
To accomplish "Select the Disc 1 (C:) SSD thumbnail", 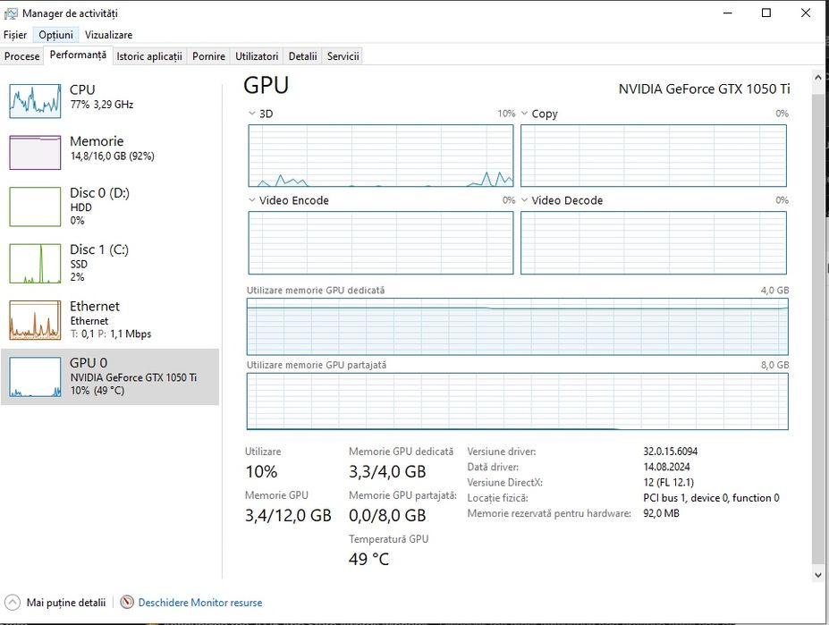I will click(35, 264).
